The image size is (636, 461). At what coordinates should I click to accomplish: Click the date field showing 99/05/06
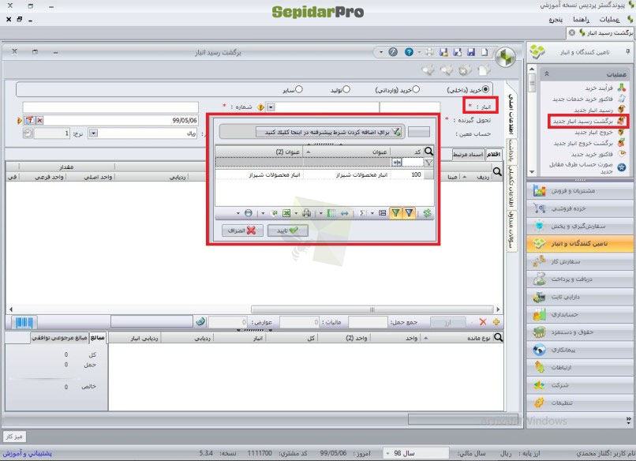[x=121, y=121]
